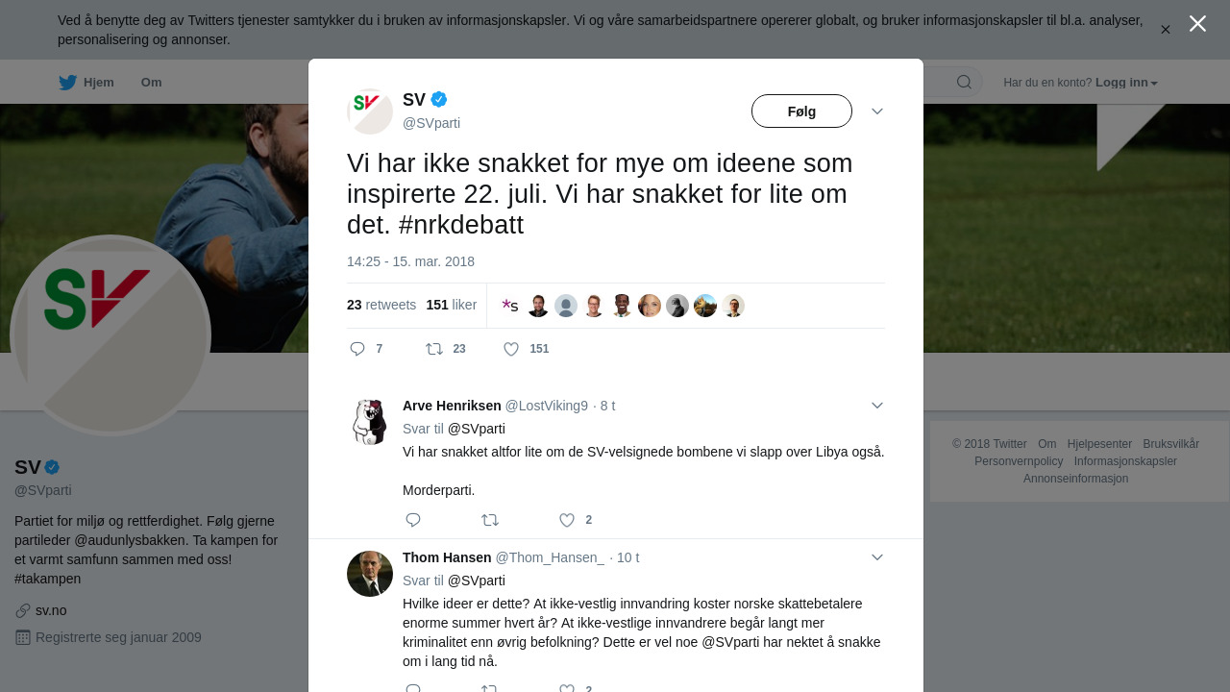Screen dimensions: 1230x692
Task: Like Arve Henriksen's reply with heart icon
Action: 567,520
